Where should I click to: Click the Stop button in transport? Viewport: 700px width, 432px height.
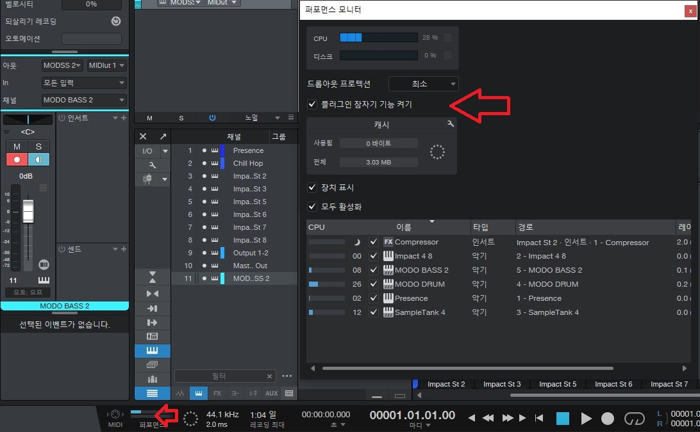point(563,418)
